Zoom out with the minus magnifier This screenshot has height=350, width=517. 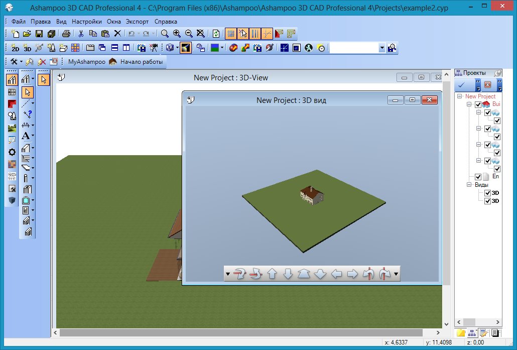189,33
